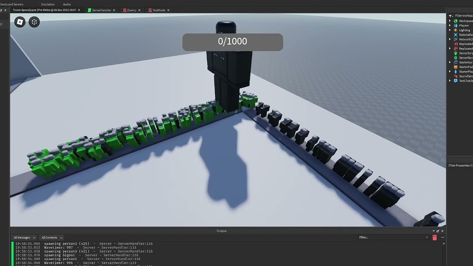Open the Enemy script tab
This screenshot has width=473, height=266.
[x=132, y=10]
